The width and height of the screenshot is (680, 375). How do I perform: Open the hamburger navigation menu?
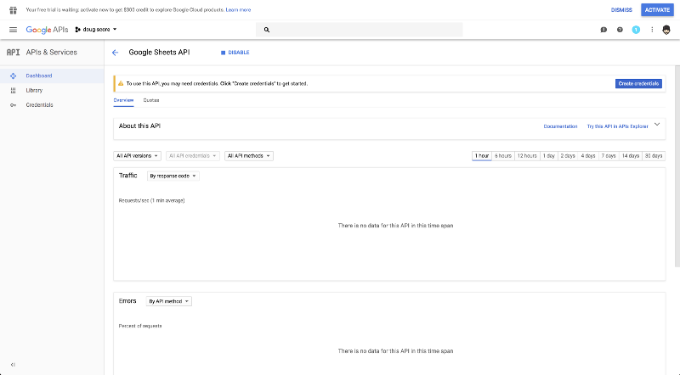(x=13, y=30)
